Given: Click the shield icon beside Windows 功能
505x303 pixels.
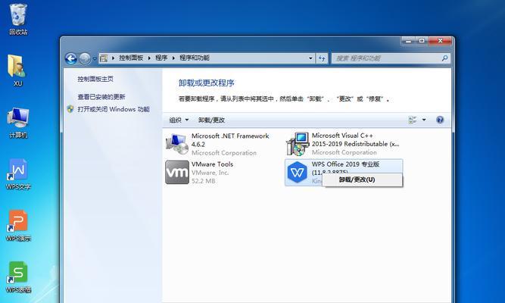Looking at the screenshot, I should pos(70,109).
